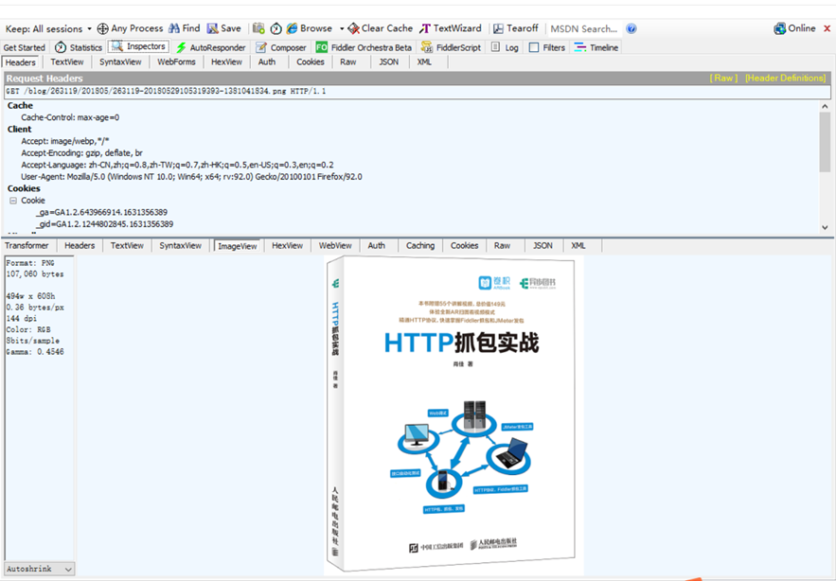The image size is (836, 581).
Task: Select the Accept-Language header row
Action: tap(178, 166)
